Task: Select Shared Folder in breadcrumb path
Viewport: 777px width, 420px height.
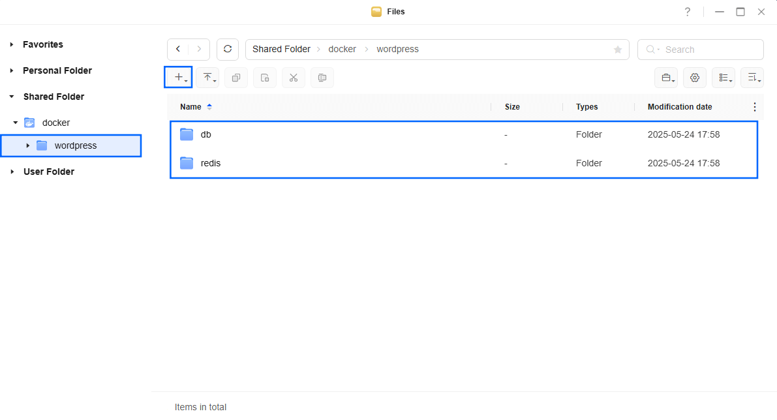Action: [x=281, y=49]
